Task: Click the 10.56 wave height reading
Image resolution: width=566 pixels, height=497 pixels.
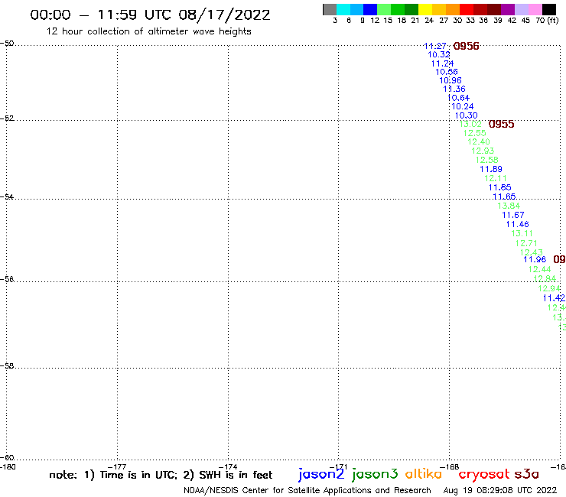Action: coord(447,72)
